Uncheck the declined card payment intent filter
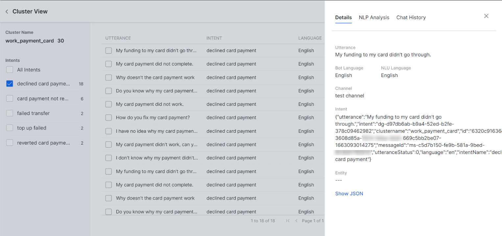Viewport: 502px width, 236px height. point(10,84)
